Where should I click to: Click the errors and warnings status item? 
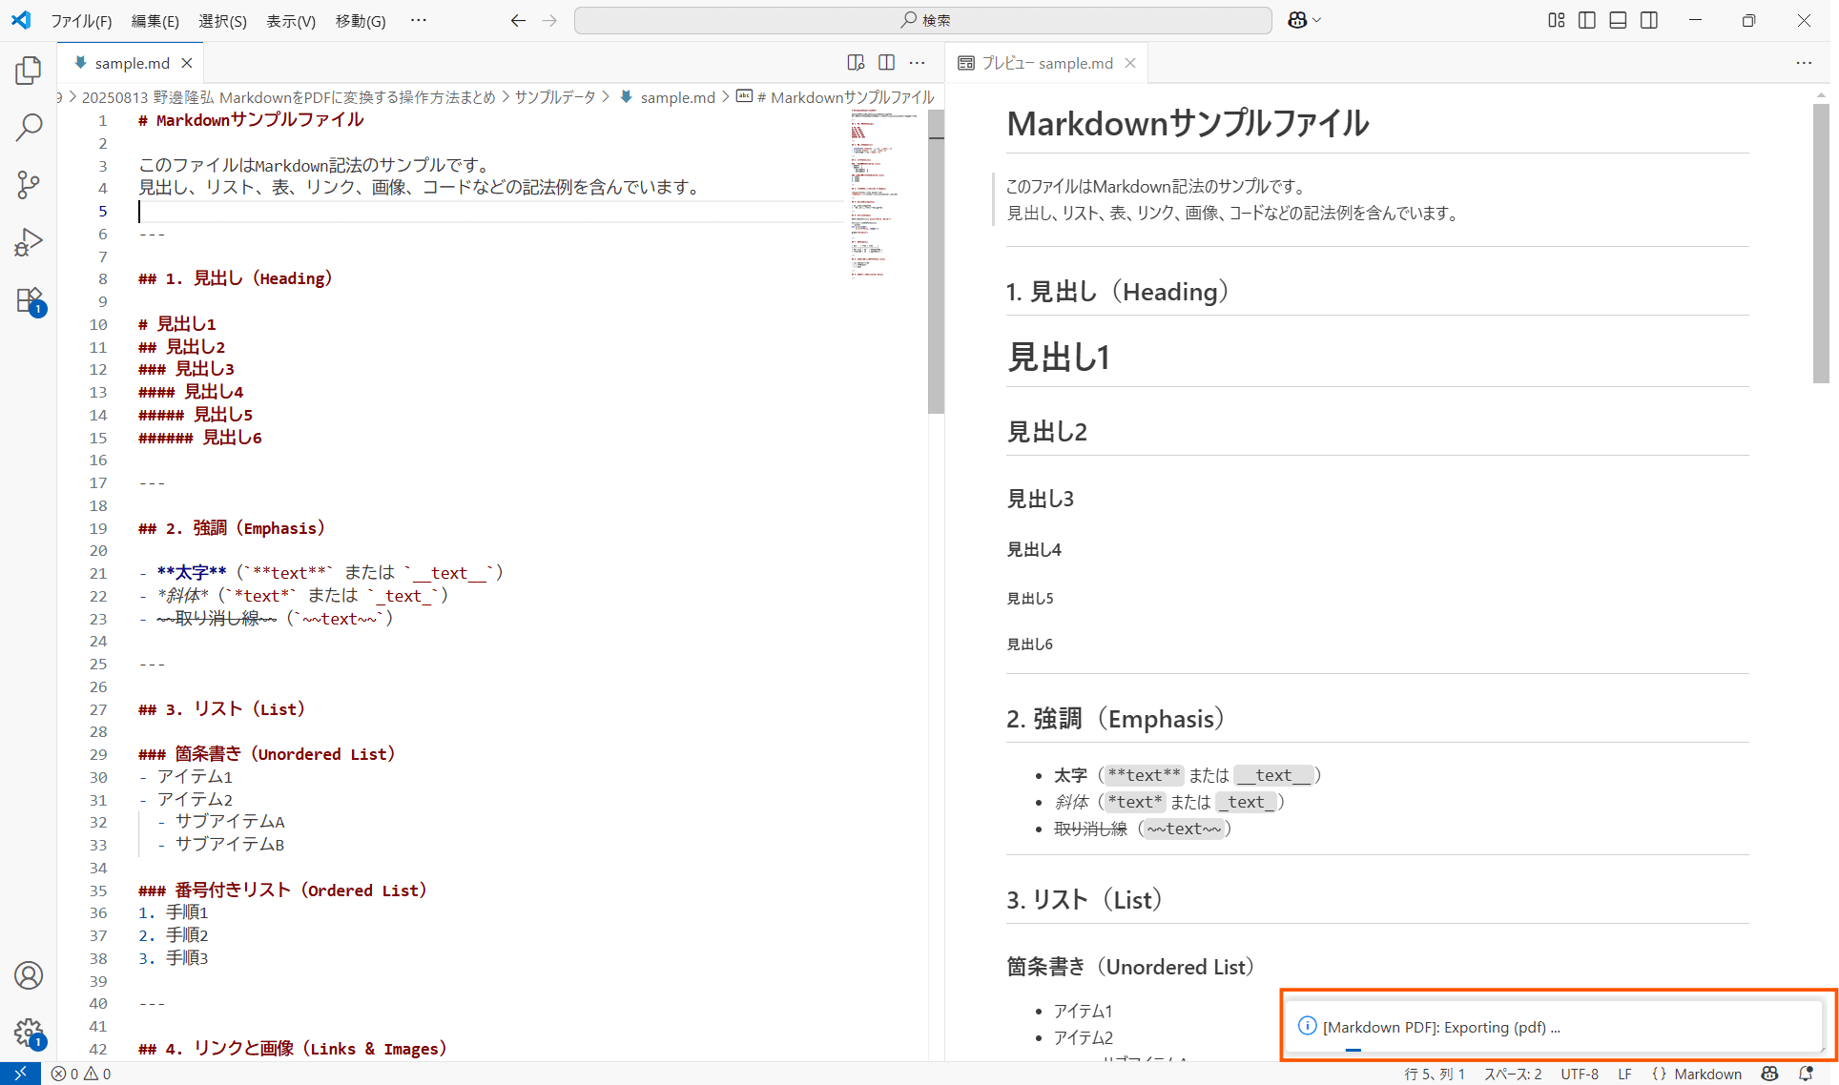tap(80, 1074)
